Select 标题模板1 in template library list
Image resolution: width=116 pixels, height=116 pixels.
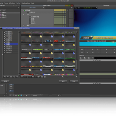click(11, 32)
